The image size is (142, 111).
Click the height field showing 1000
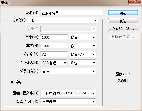(x=54, y=46)
